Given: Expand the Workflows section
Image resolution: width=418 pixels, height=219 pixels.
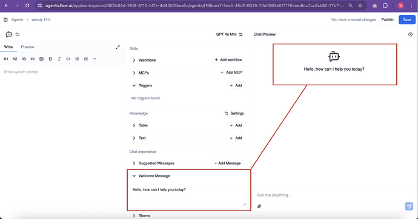Looking at the screenshot, I should pos(134,60).
